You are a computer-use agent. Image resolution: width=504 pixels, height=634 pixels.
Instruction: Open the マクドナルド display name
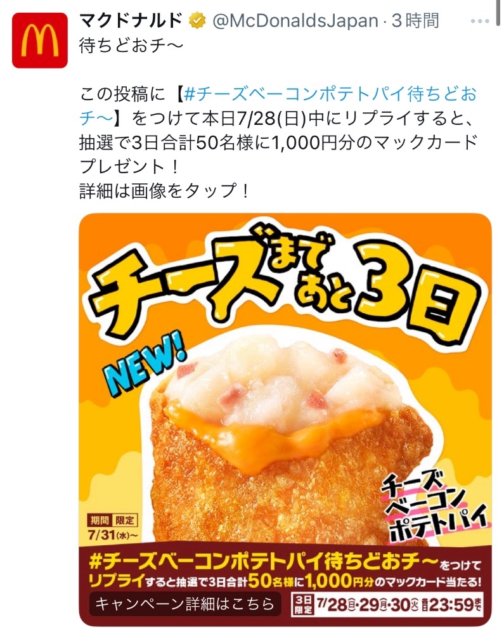point(131,21)
